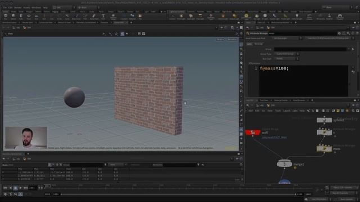Jump to first frame
The height and width of the screenshot is (202, 360).
tap(5, 188)
